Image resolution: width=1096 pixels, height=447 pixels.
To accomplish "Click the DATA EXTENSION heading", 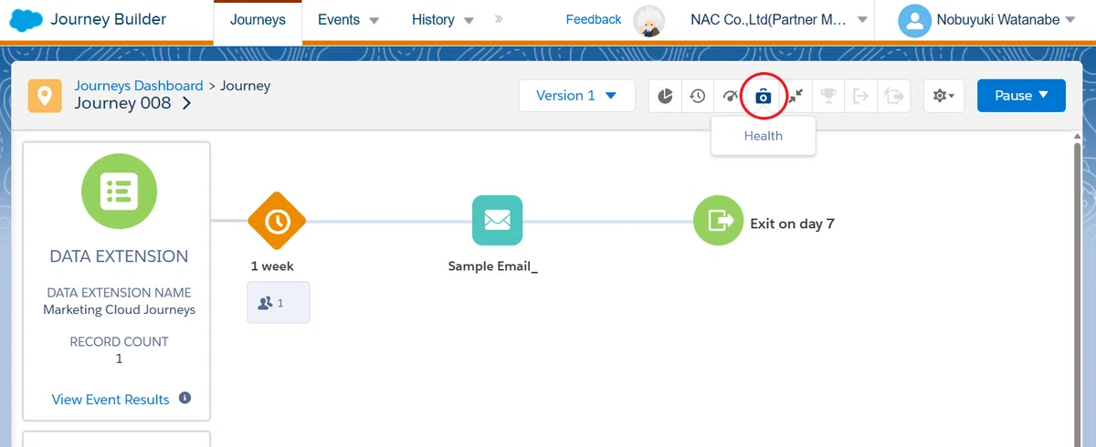I will tap(119, 256).
